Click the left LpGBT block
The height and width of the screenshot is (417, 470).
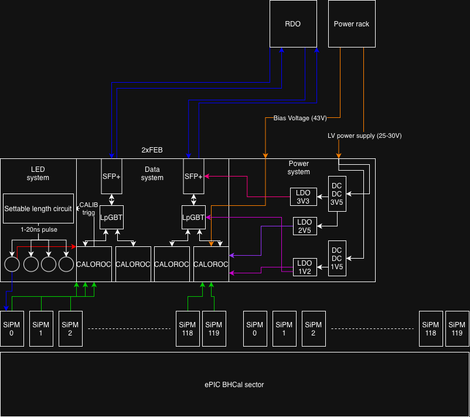pyautogui.click(x=111, y=217)
